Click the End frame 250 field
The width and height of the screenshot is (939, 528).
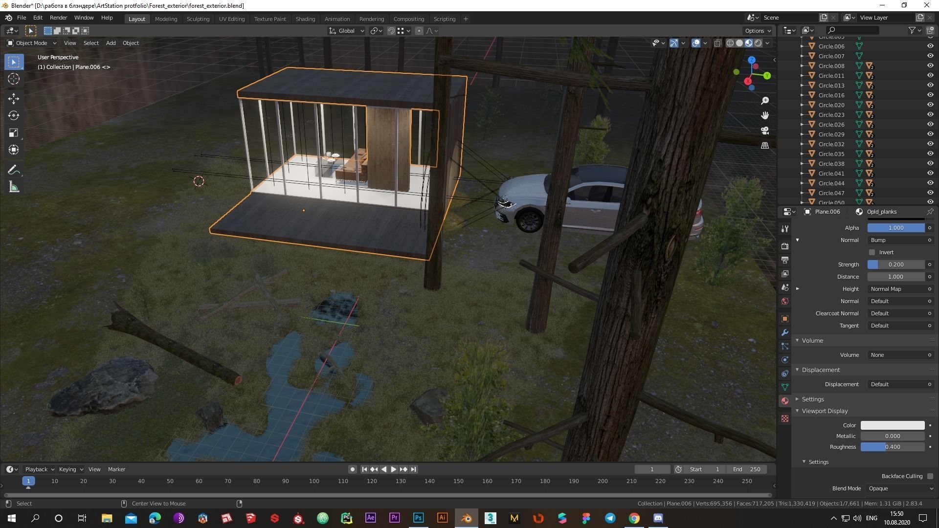tap(746, 469)
